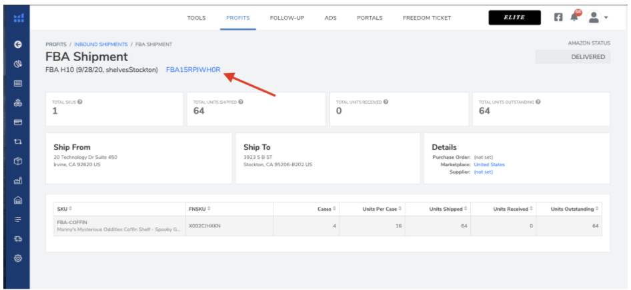This screenshot has width=631, height=290.
Task: Switch to the Follow-Up menu
Action: click(x=287, y=18)
